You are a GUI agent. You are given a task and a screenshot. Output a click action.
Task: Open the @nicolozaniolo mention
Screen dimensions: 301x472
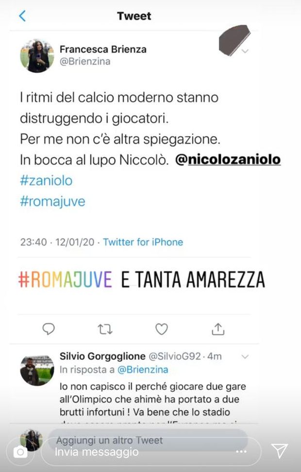coord(228,160)
